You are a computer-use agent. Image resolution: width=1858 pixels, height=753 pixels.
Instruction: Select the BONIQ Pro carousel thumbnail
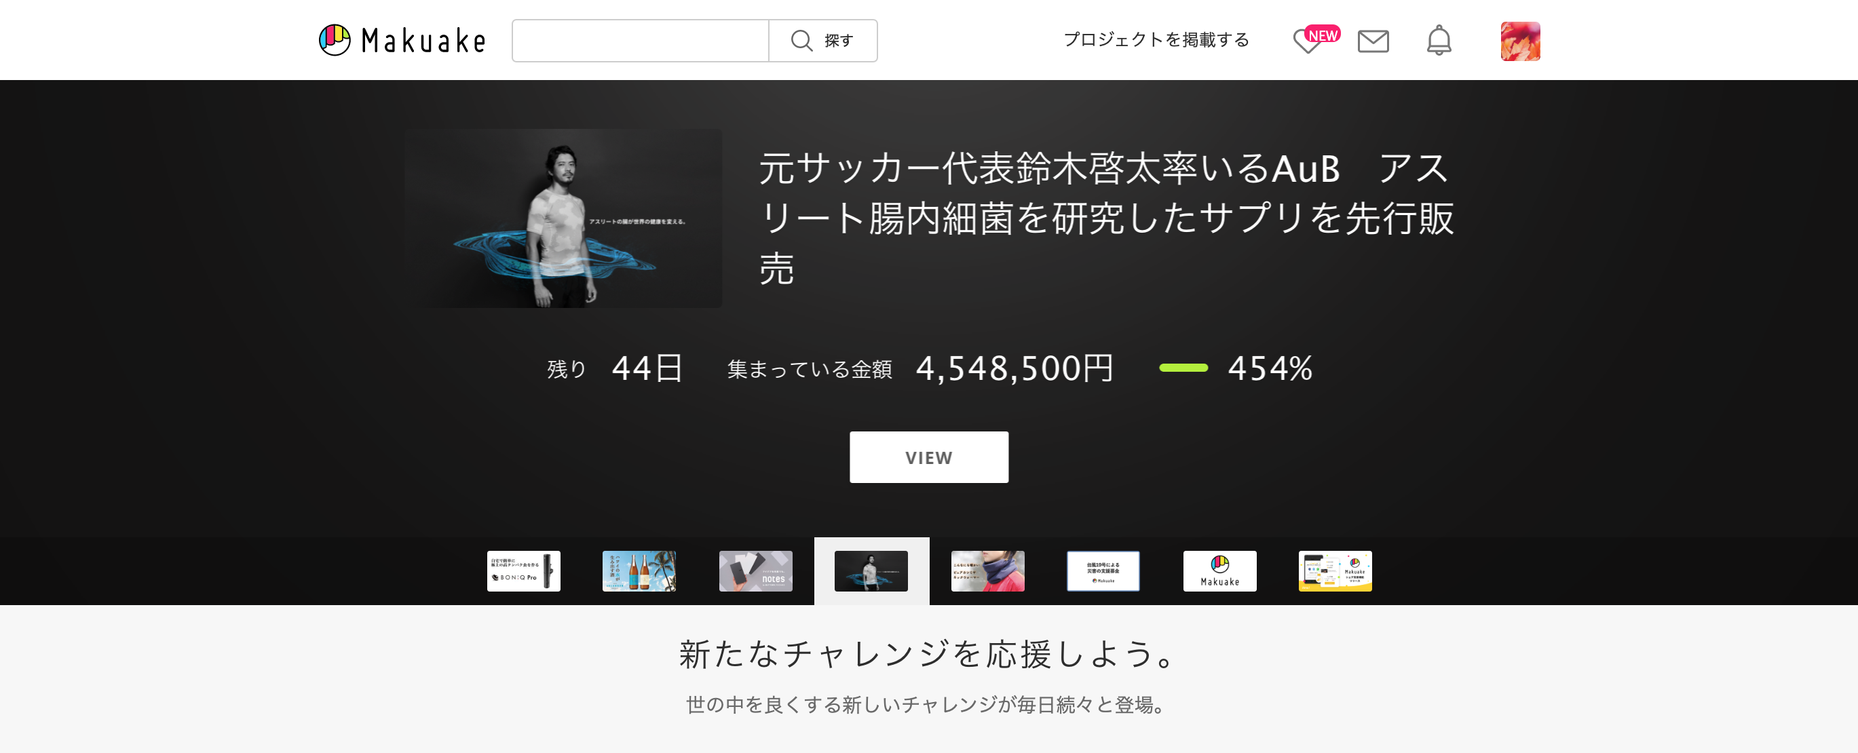[523, 571]
